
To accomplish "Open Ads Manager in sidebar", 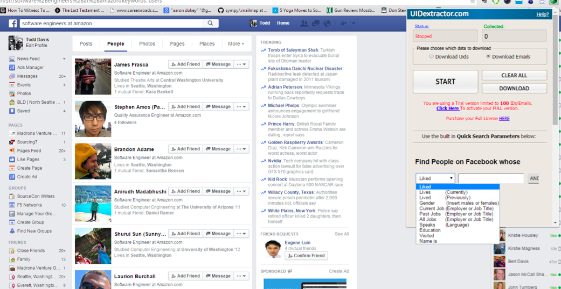I will [30, 68].
